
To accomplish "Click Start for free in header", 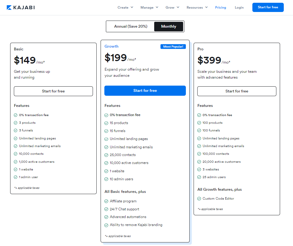I will [x=268, y=7].
